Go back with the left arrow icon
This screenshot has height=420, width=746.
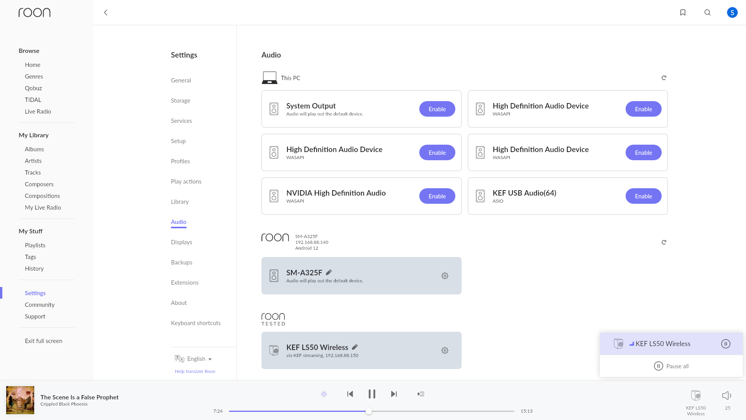(105, 12)
